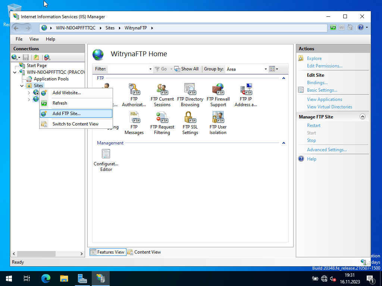Click Advanced Settings link
The image size is (382, 286).
(x=327, y=150)
